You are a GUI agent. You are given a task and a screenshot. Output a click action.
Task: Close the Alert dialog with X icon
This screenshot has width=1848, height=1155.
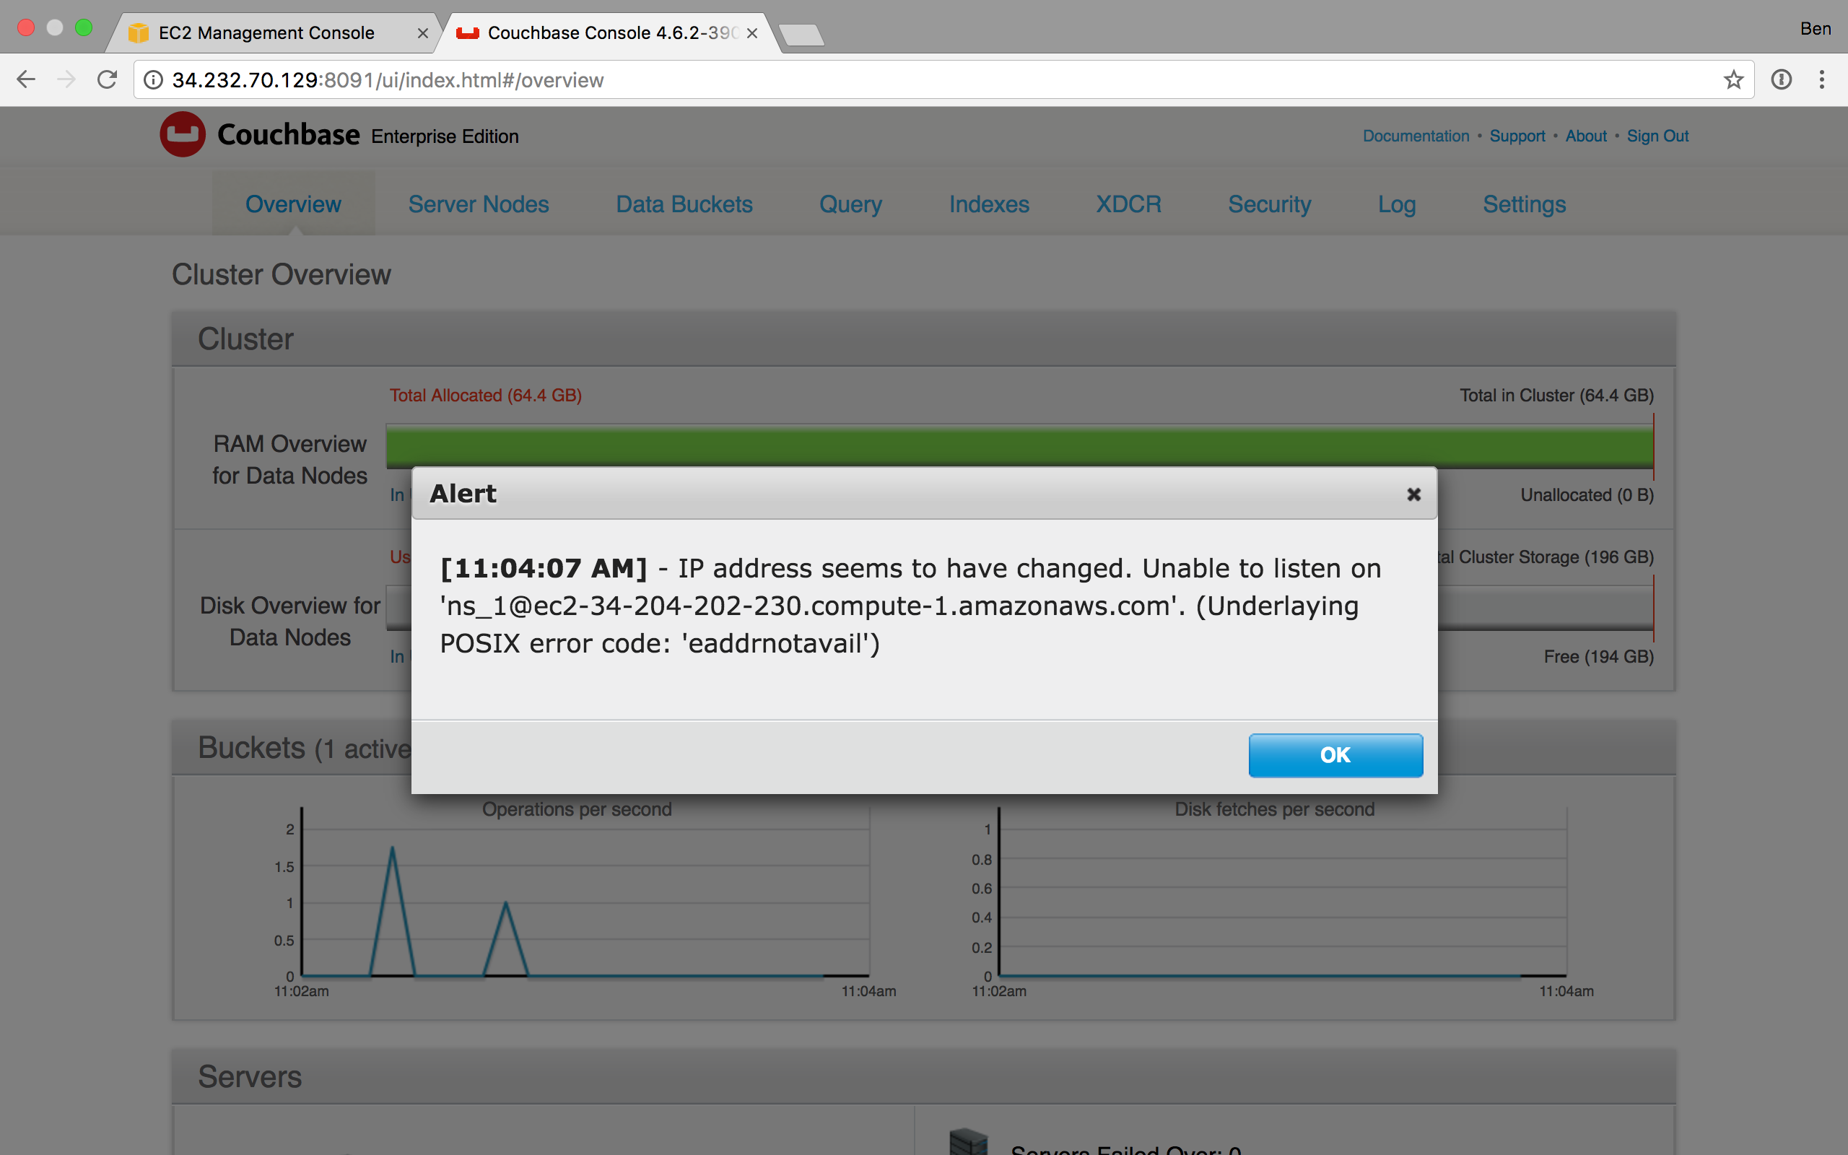pyautogui.click(x=1413, y=495)
